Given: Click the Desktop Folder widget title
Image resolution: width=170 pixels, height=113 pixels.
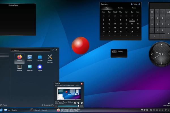Looking at the screenshot, I should [13, 5].
